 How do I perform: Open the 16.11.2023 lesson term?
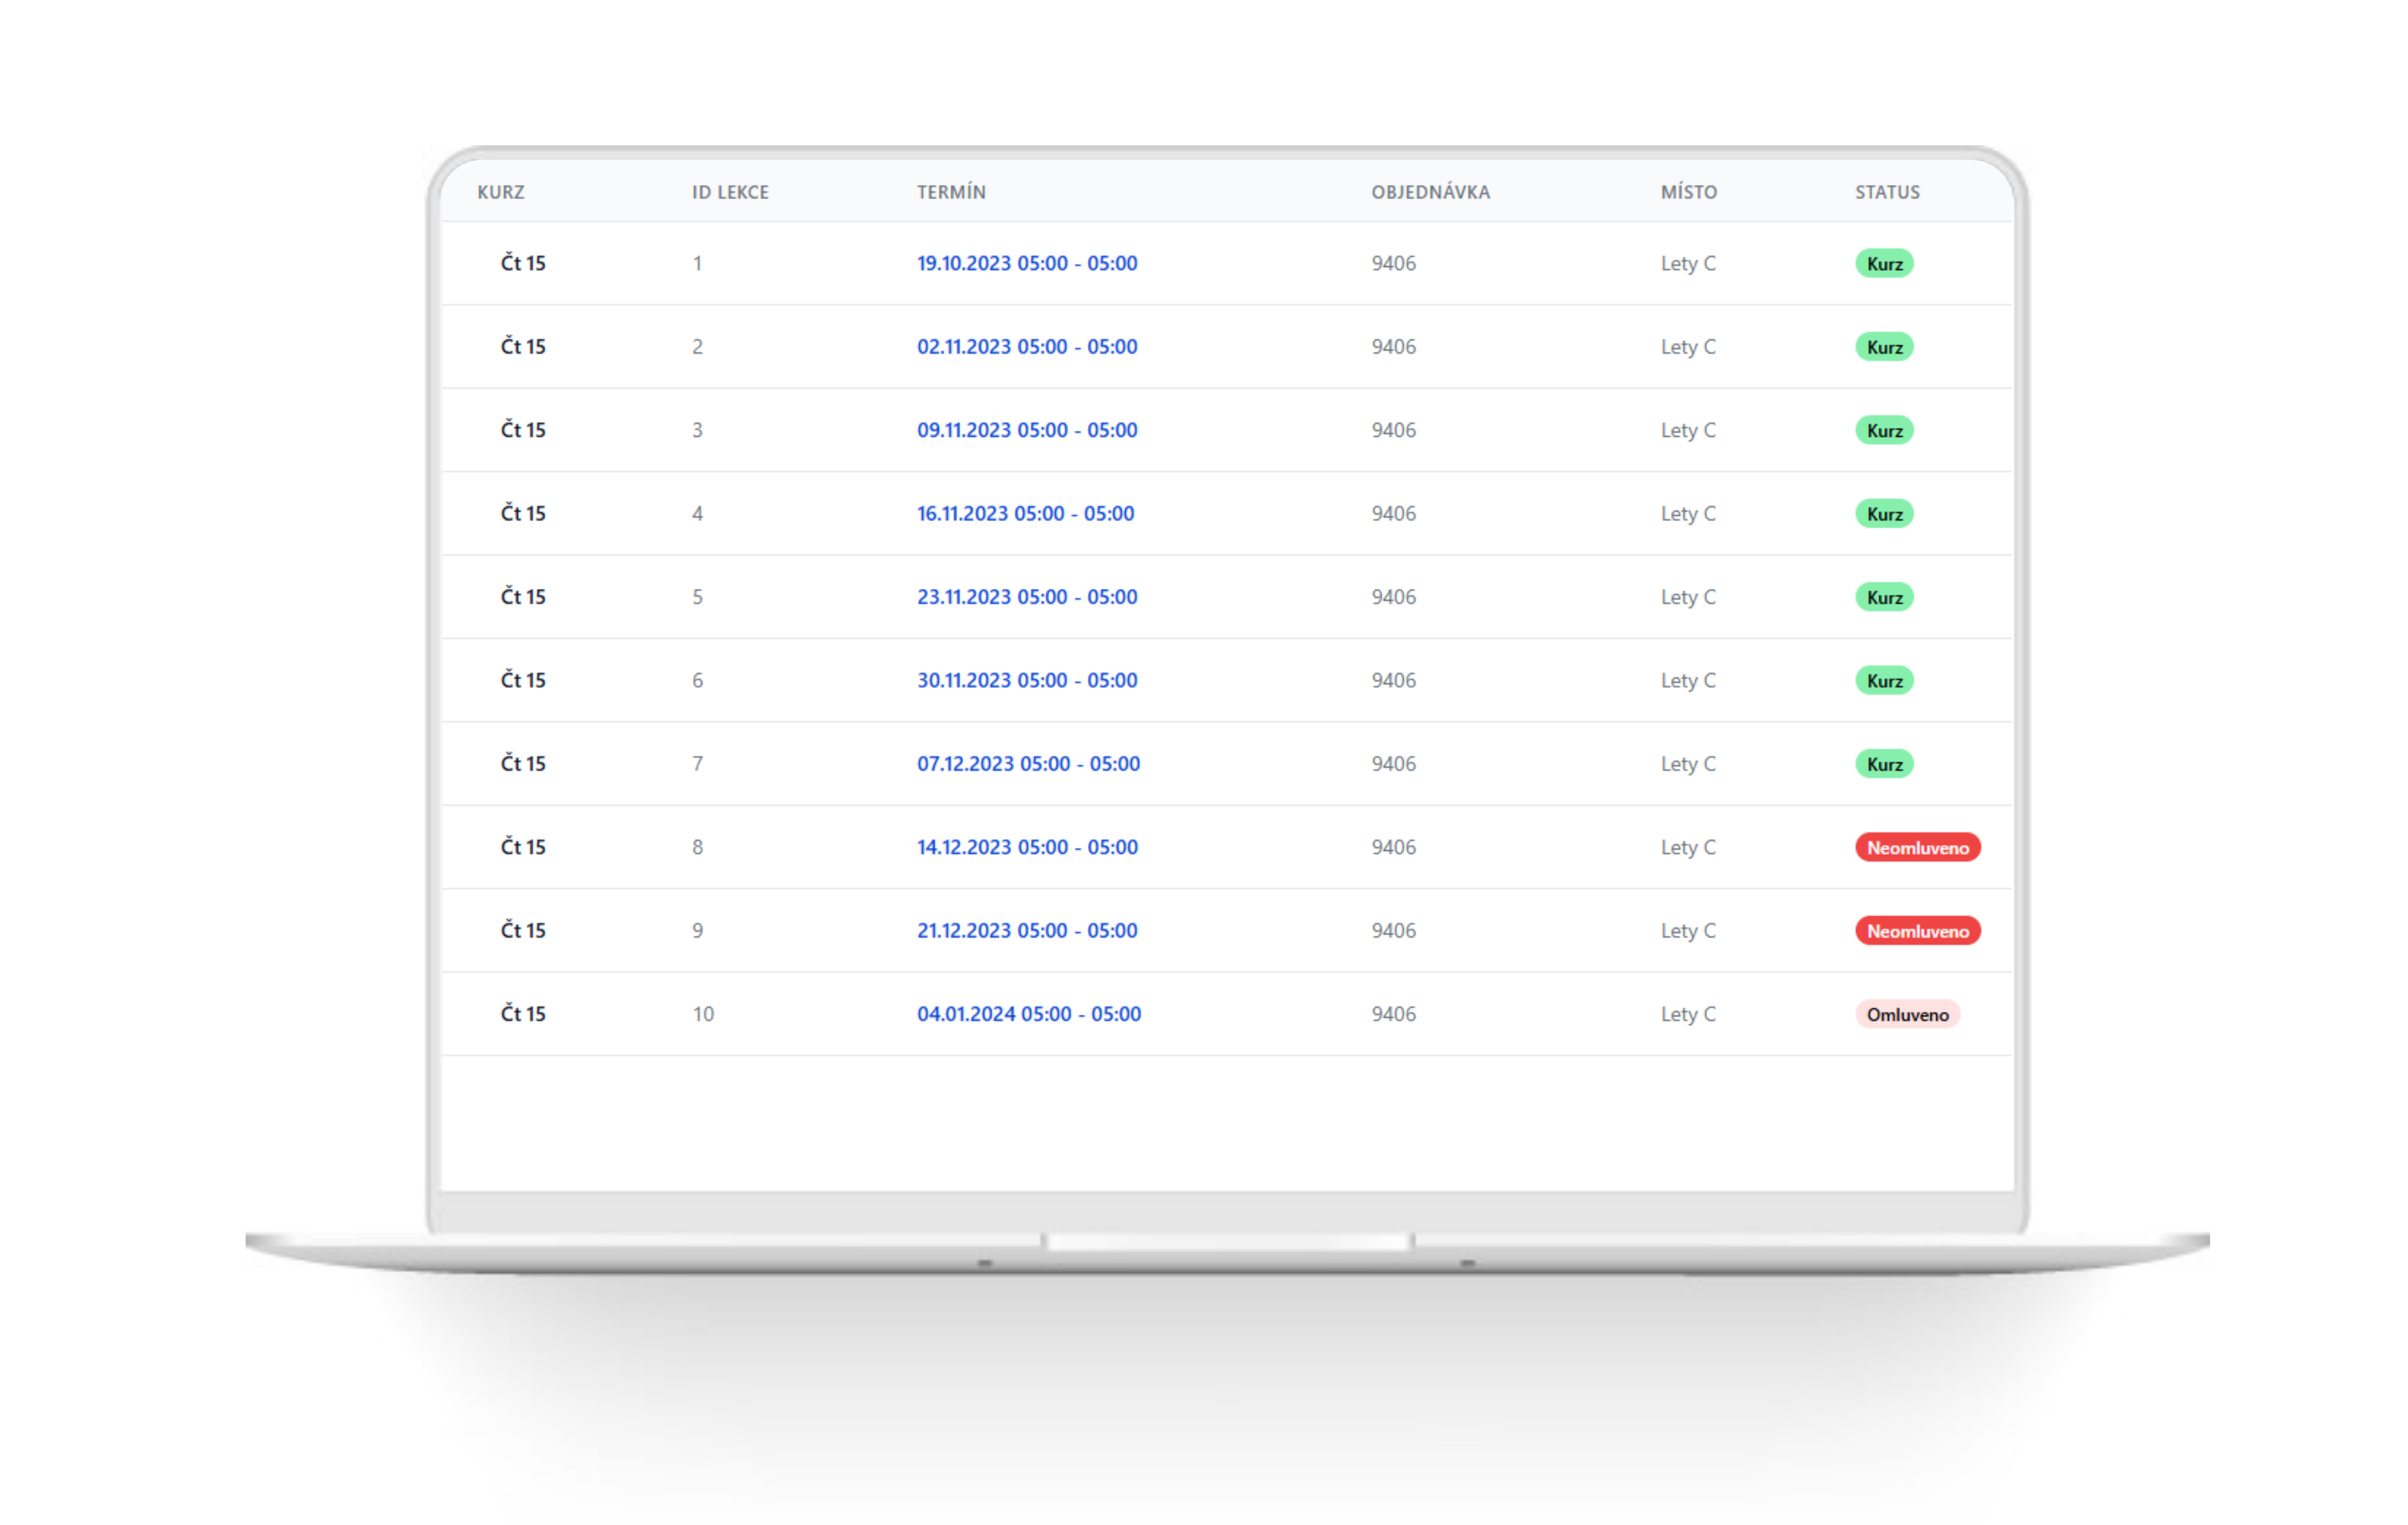click(x=1025, y=513)
